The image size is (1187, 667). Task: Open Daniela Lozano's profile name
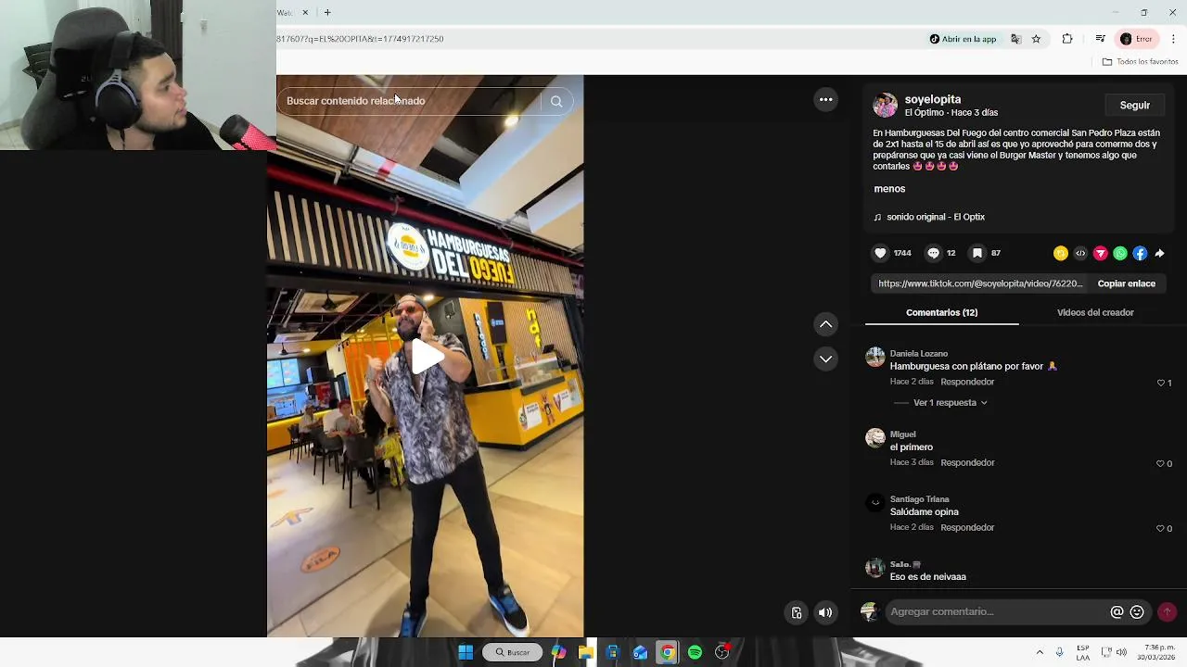[918, 354]
